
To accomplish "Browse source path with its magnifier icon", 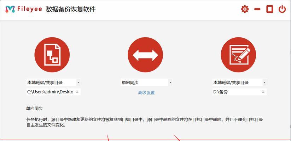I will click(77, 92).
